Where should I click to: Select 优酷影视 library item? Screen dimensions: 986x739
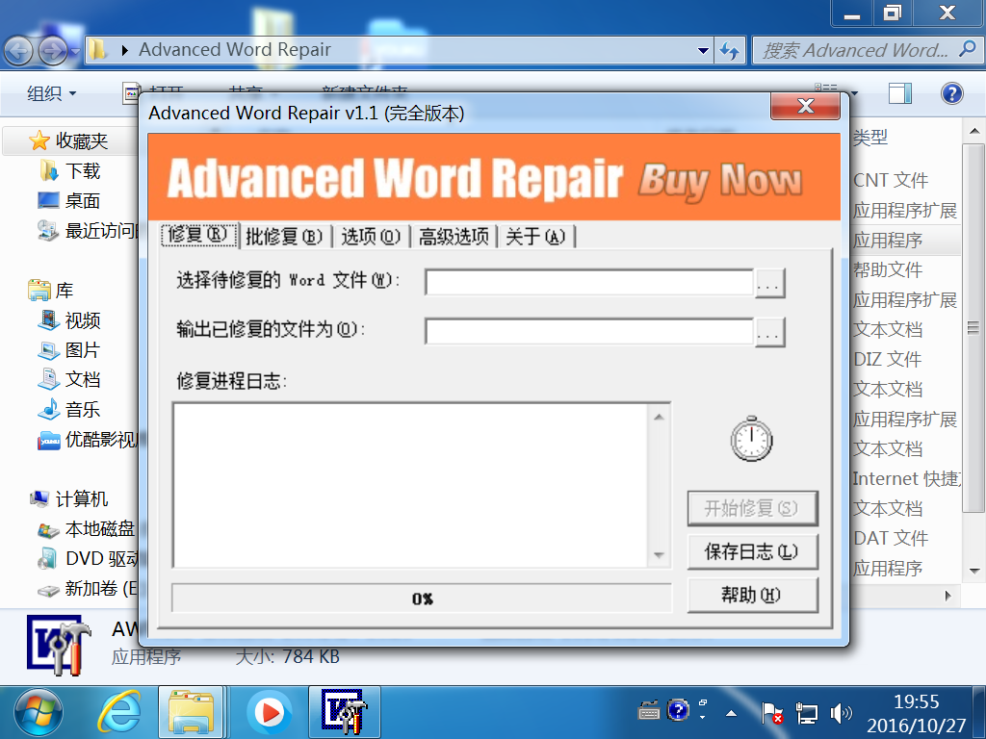point(88,439)
